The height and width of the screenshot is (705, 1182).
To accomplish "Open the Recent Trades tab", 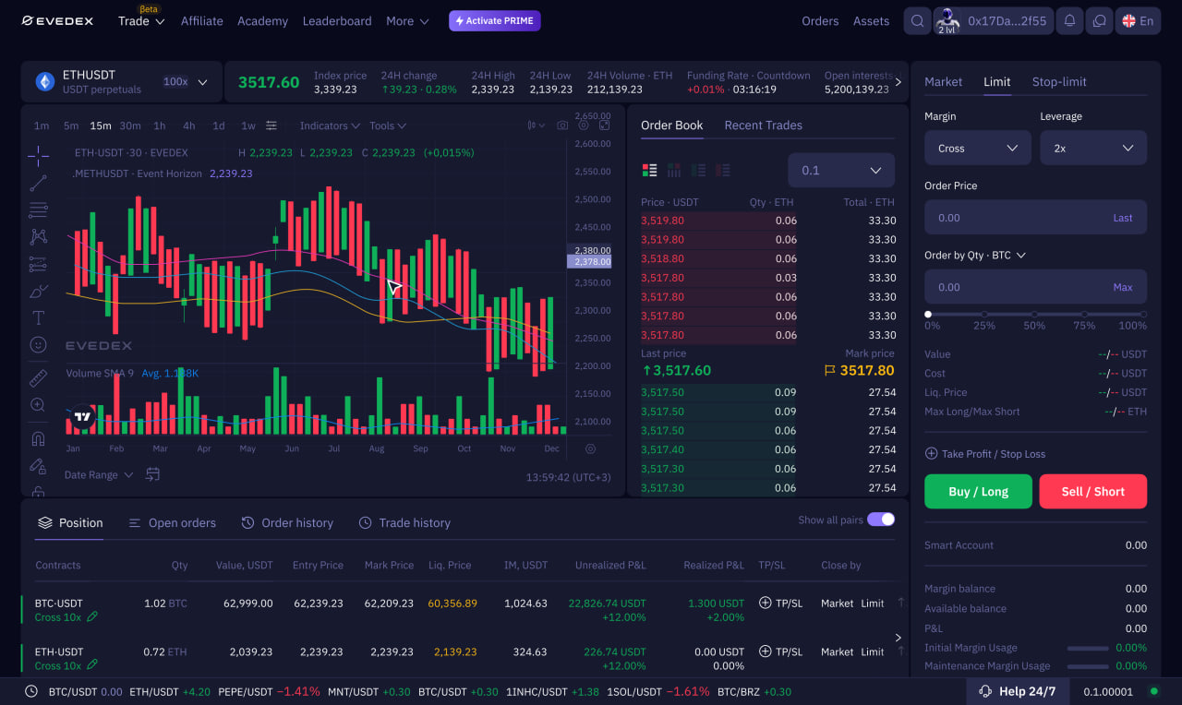I will coord(763,125).
